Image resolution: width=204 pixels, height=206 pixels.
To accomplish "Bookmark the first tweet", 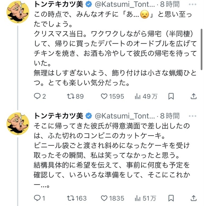I will pyautogui.click(x=171, y=96).
